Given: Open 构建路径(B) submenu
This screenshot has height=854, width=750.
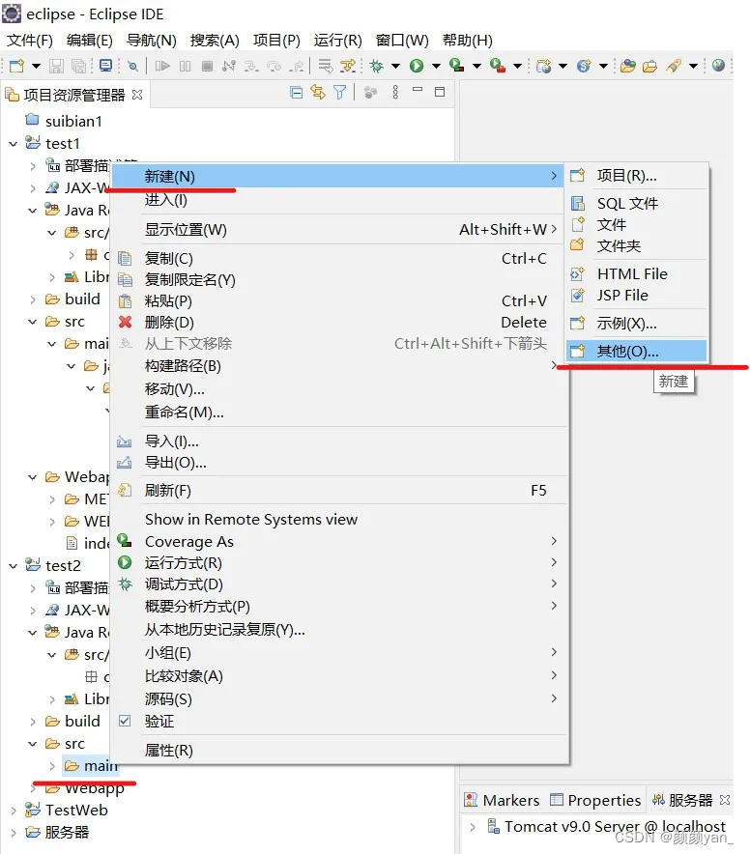Looking at the screenshot, I should (x=339, y=366).
